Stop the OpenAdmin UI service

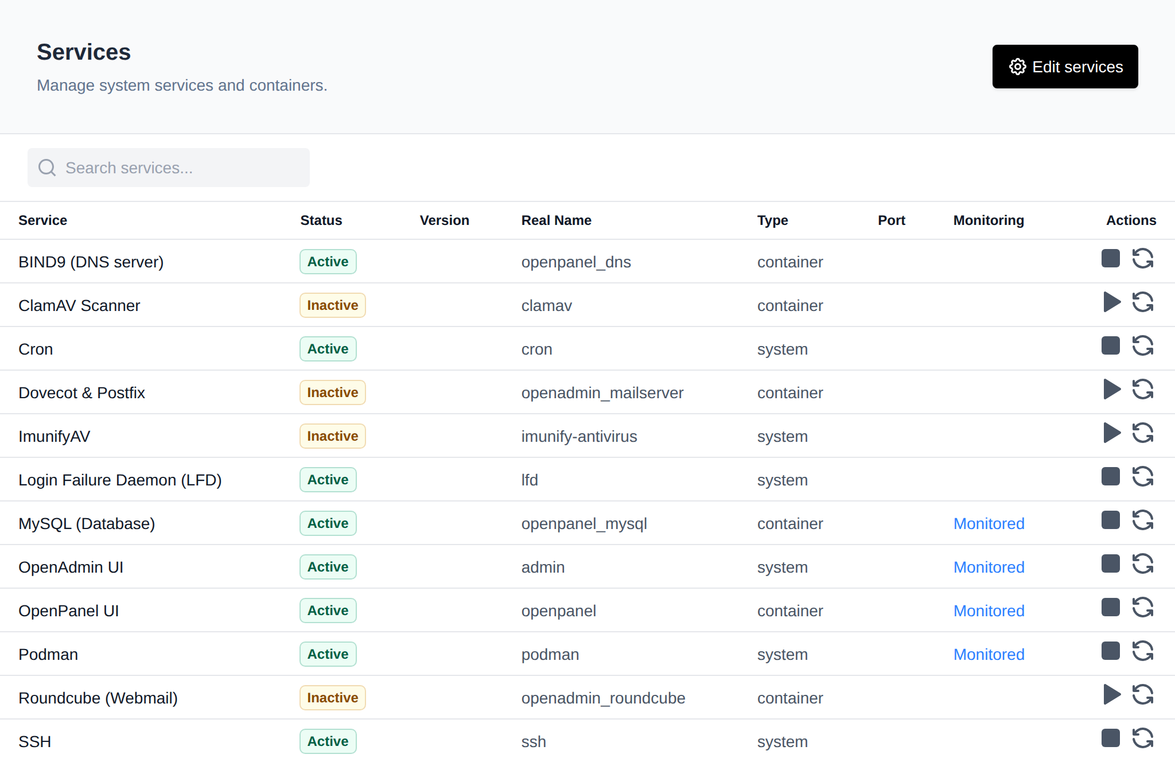point(1111,564)
